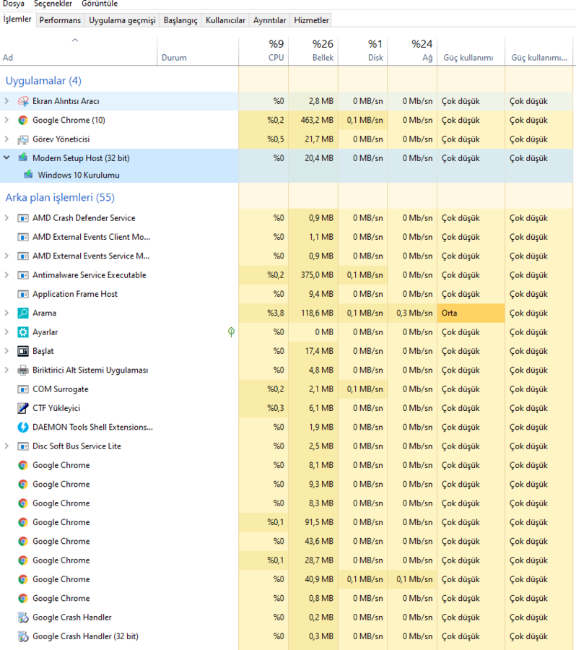Sort by the Ad column header

79,51
